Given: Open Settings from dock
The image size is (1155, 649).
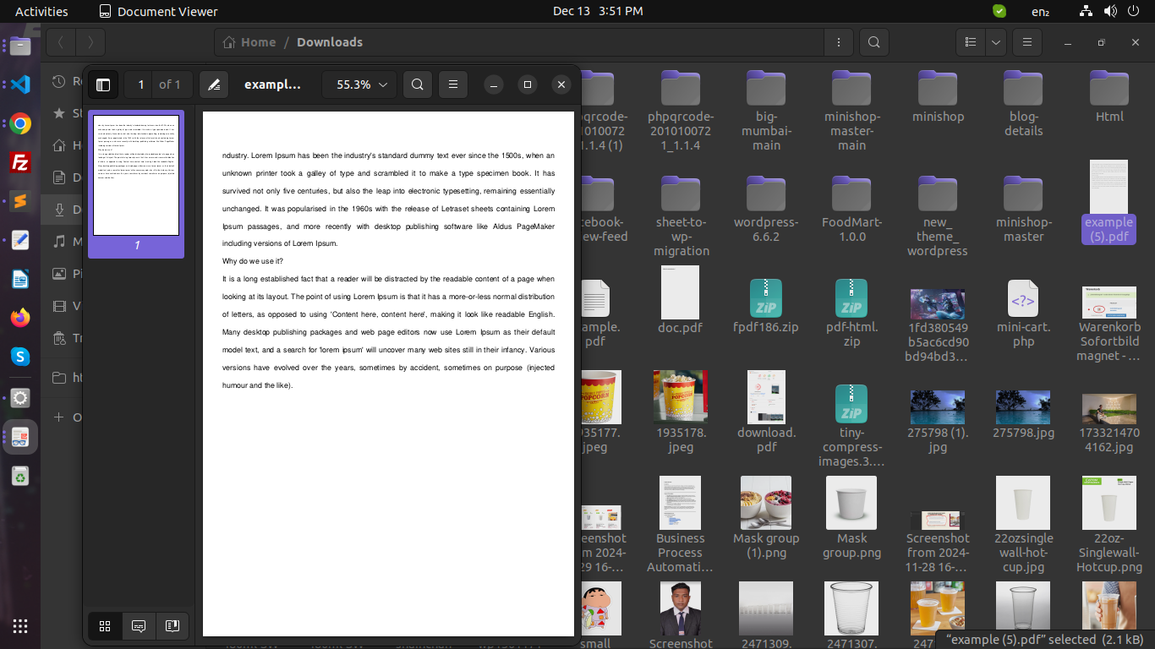Looking at the screenshot, I should click(20, 398).
